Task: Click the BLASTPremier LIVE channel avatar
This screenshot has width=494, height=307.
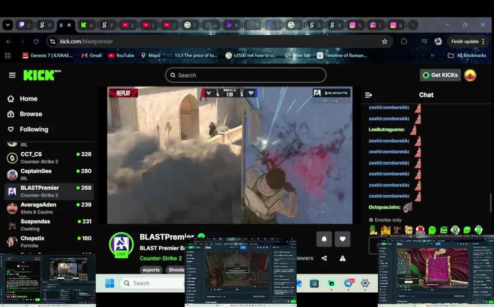Action: 121,245
